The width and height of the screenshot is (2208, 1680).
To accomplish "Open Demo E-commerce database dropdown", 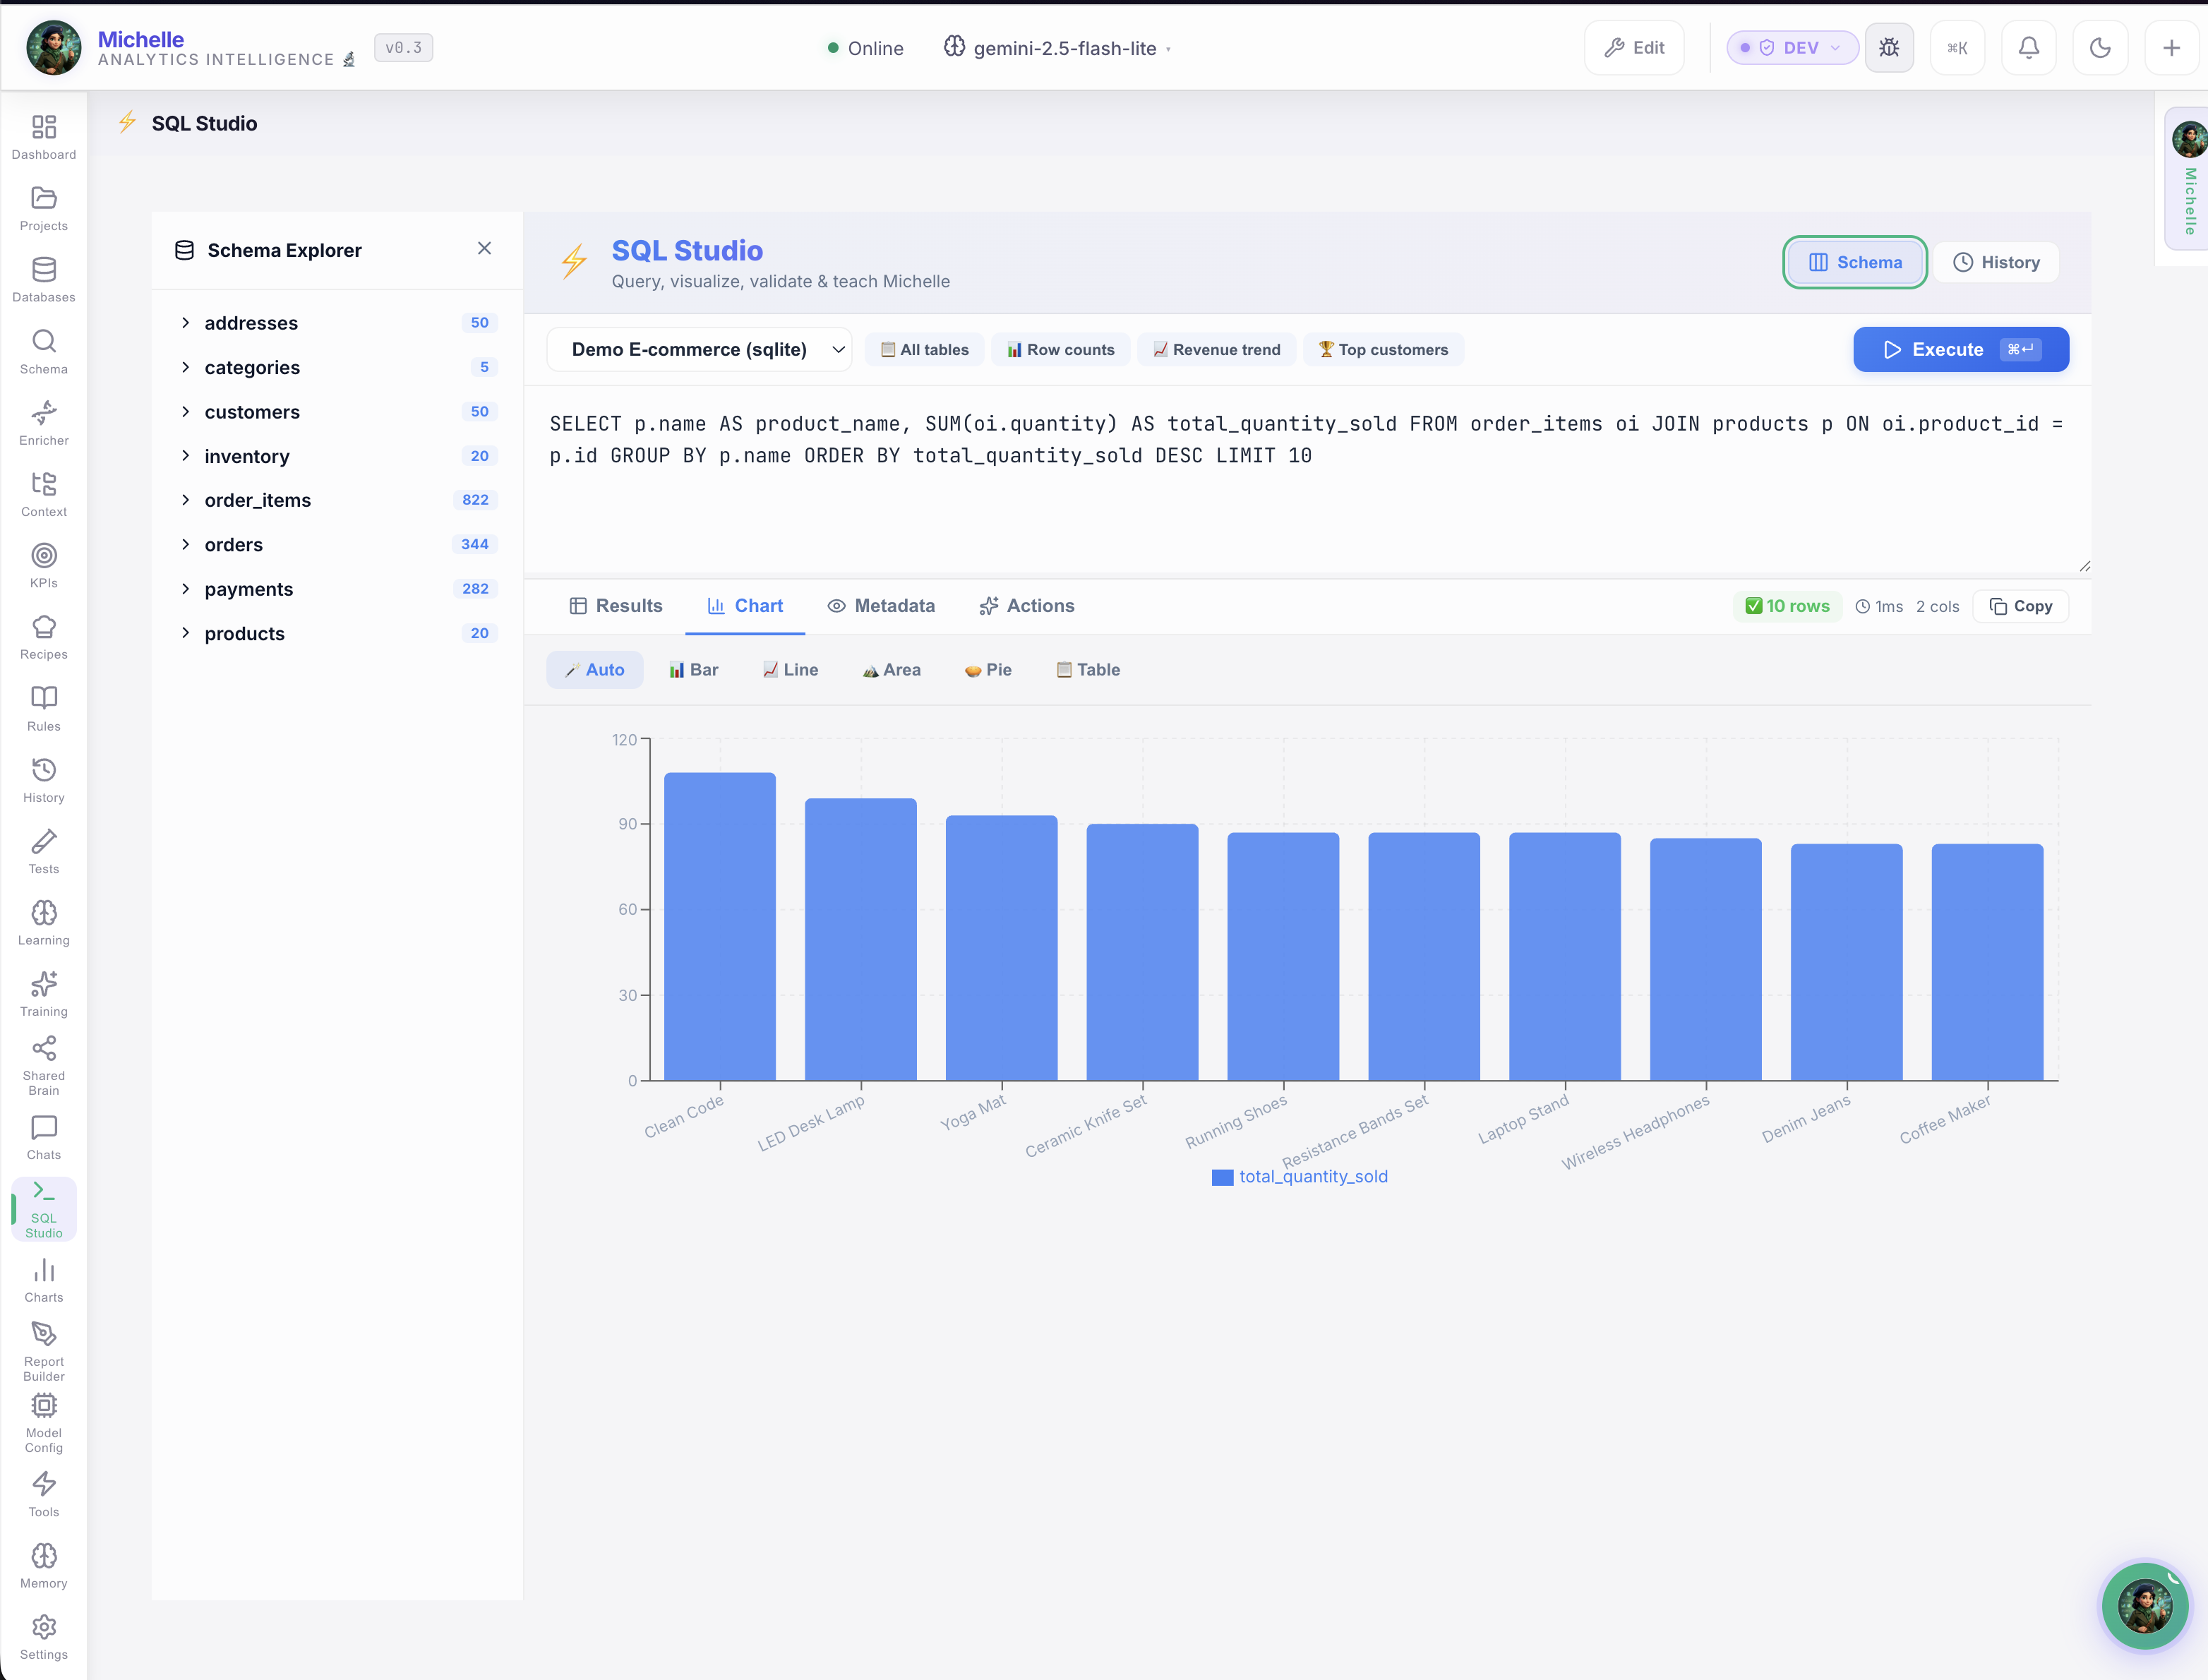I will (699, 350).
